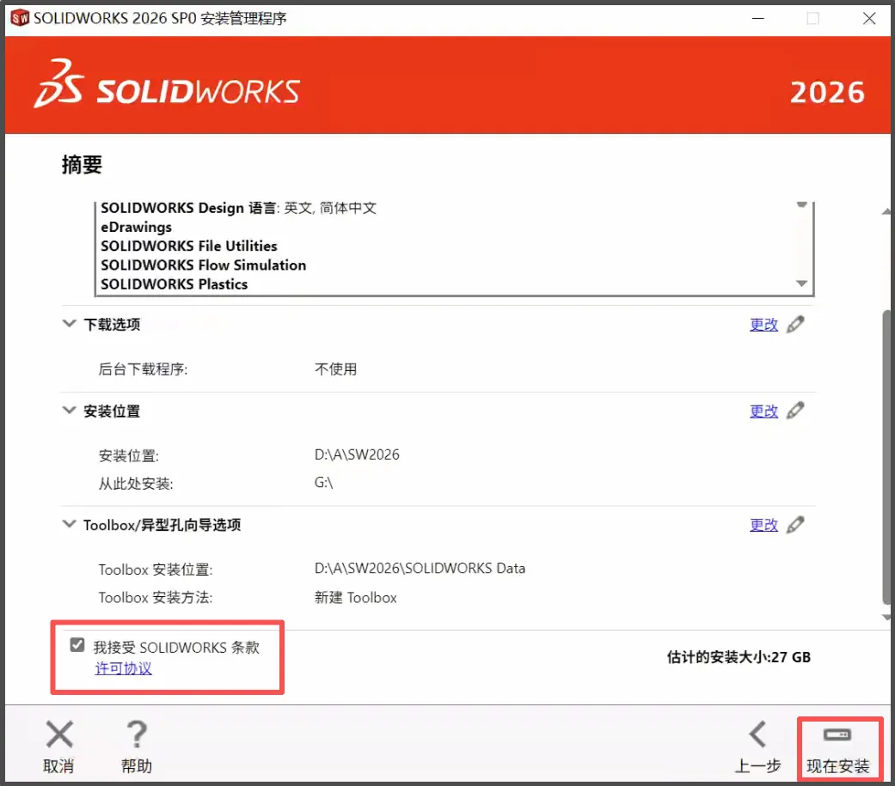This screenshot has height=786, width=895.
Task: Collapse the Toolbox/异型孔向导选项 section chevron
Action: point(69,524)
